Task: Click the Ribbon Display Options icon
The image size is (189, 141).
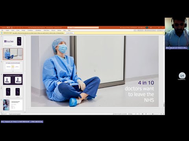Action: pos(151,27)
